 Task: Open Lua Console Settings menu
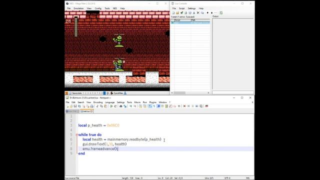(191, 8)
